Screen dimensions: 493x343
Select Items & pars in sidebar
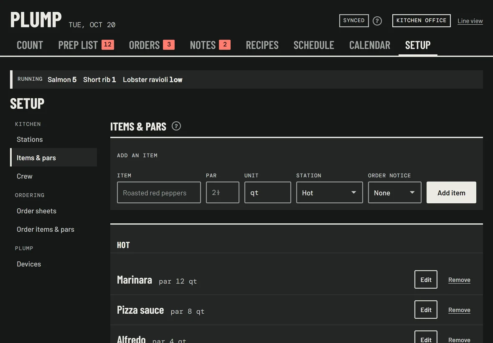coord(53,157)
